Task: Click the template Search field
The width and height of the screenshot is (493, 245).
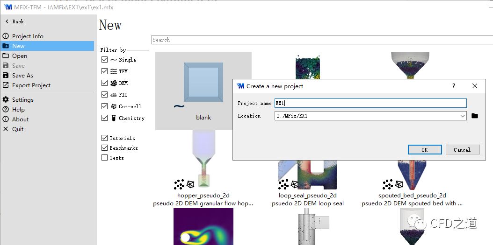Action: [322, 40]
